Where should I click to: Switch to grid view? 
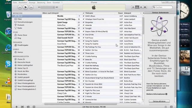141,7
